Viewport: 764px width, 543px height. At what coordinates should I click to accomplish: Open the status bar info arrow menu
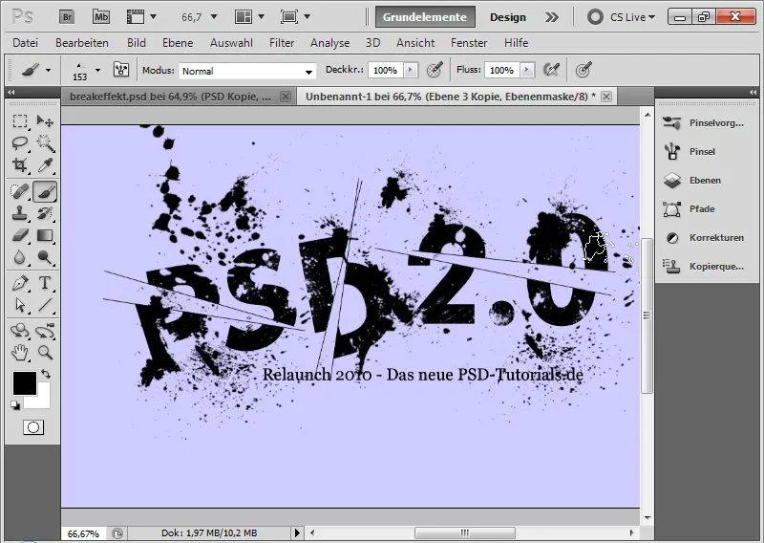(x=297, y=532)
